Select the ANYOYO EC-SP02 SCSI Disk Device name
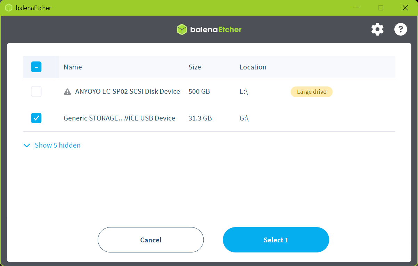 128,92
